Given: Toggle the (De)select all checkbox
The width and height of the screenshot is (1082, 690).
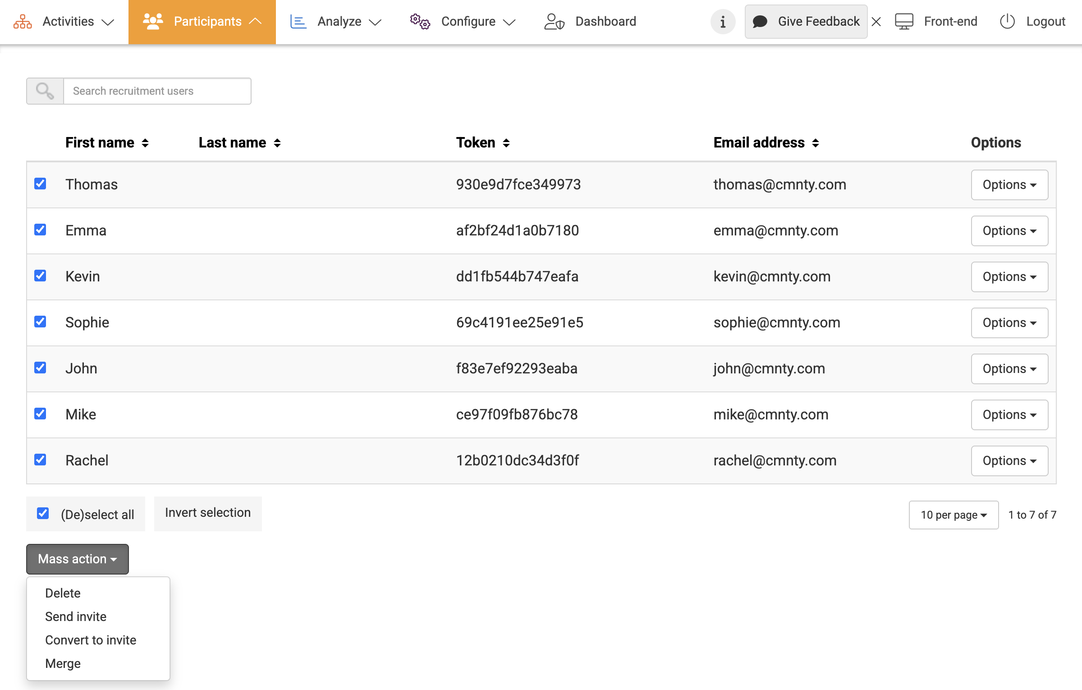Looking at the screenshot, I should tap(43, 513).
